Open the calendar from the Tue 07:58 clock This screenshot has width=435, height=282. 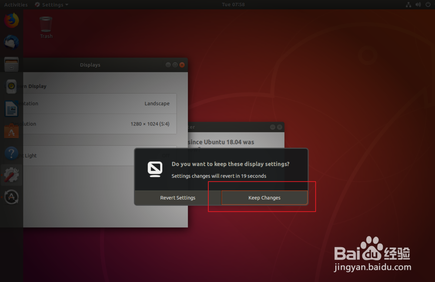tap(233, 4)
